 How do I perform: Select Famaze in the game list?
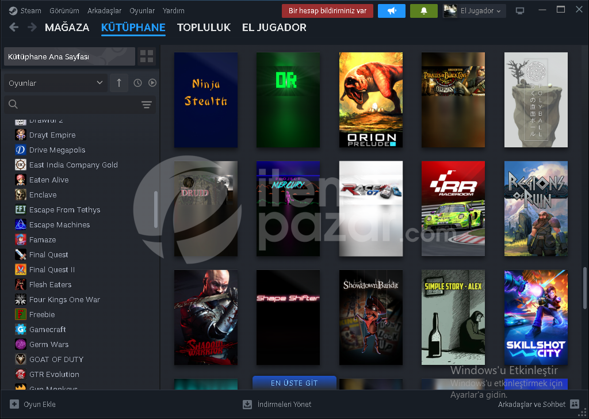tap(43, 240)
